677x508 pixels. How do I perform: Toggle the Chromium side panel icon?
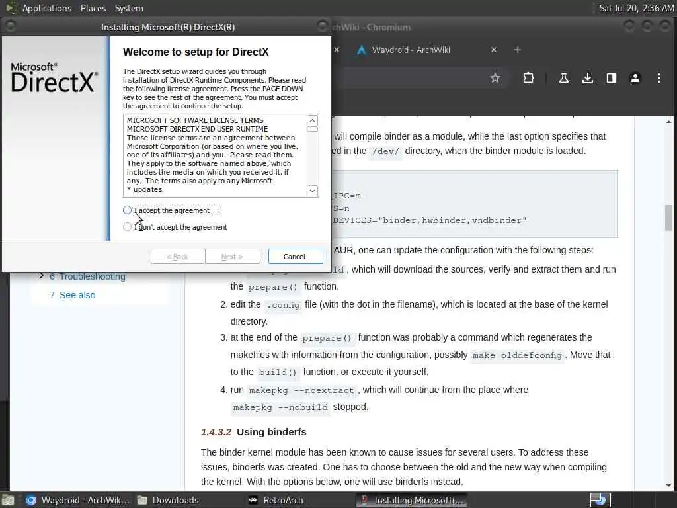pyautogui.click(x=611, y=78)
